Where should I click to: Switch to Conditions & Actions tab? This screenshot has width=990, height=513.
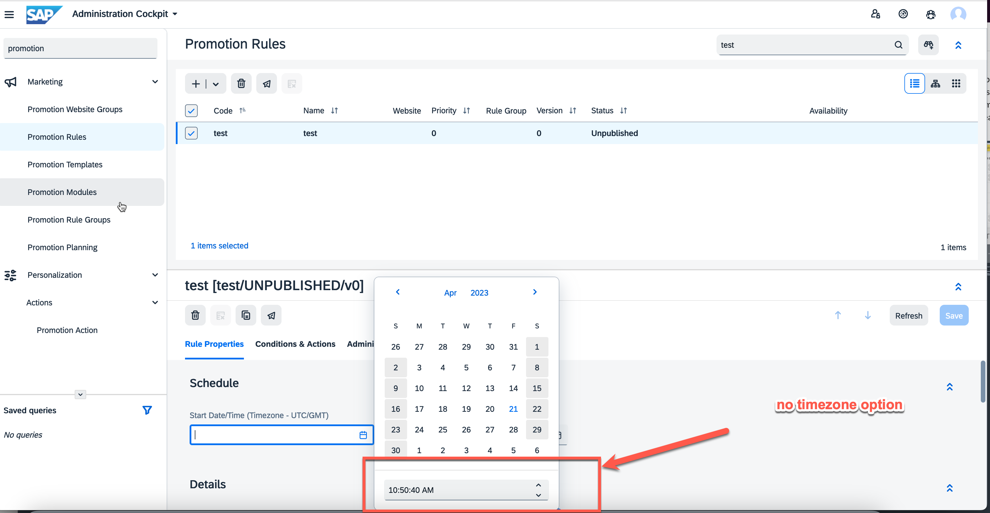[x=295, y=344]
